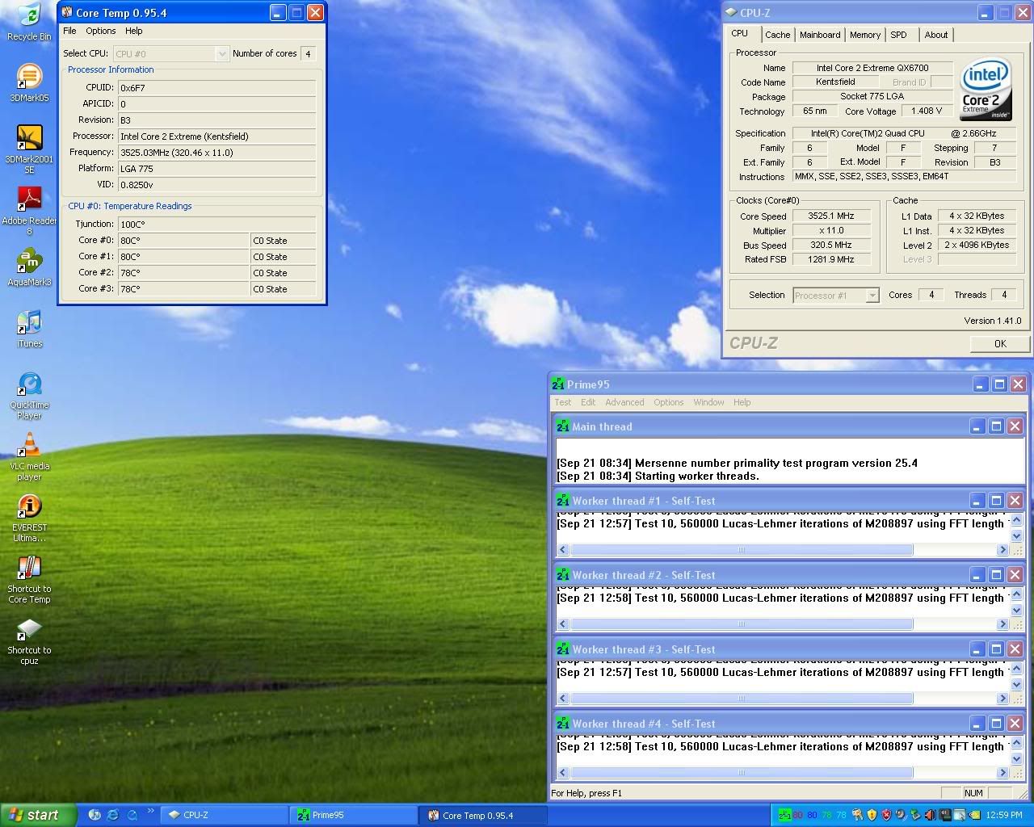Minimize the Worker thread #4 window

(977, 724)
